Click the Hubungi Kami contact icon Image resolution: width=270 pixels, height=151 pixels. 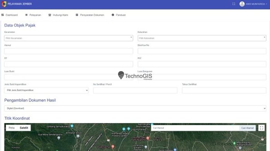(50, 15)
